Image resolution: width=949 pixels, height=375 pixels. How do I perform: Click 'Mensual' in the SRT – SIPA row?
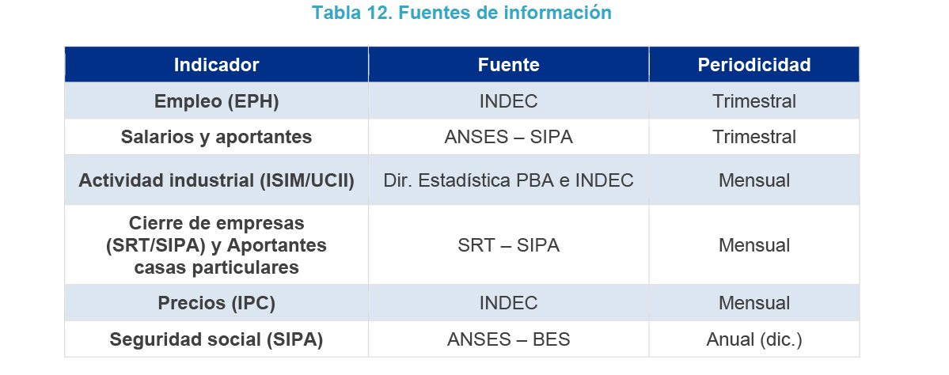click(754, 245)
